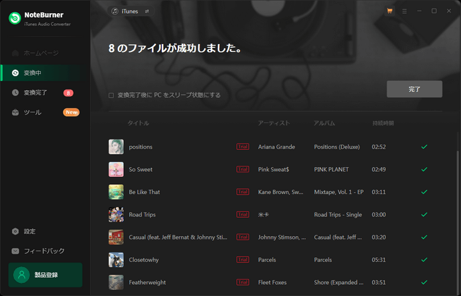
Task: Enable sleep PC after conversion checkbox
Action: [111, 95]
